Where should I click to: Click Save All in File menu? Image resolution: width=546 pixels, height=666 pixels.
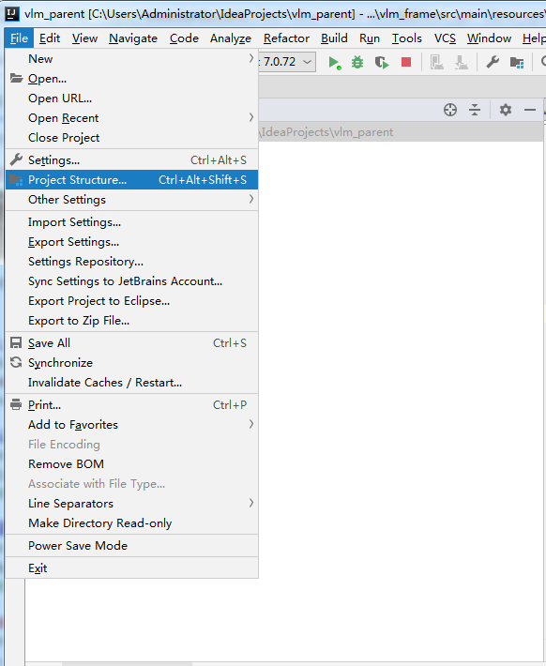pyautogui.click(x=131, y=343)
